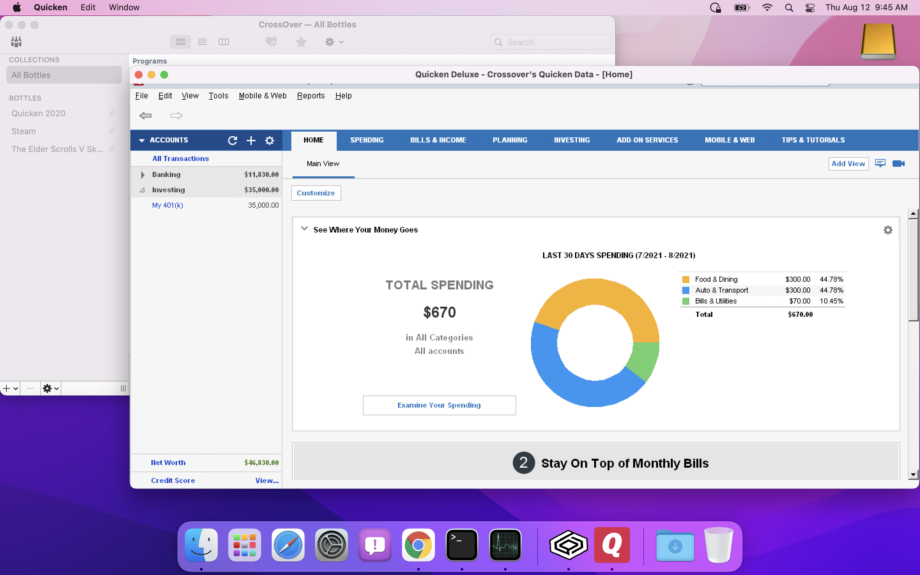
Task: Click the CrossOver bottles icon at top left
Action: pos(16,42)
